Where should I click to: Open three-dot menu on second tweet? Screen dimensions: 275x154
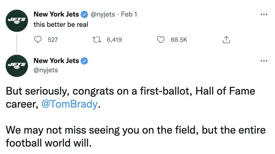[x=264, y=61]
